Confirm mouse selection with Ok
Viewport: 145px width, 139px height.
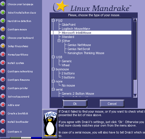[x=75, y=104]
